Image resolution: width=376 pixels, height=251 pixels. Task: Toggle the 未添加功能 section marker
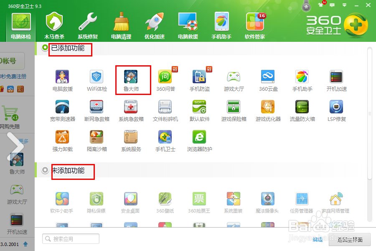coord(45,170)
